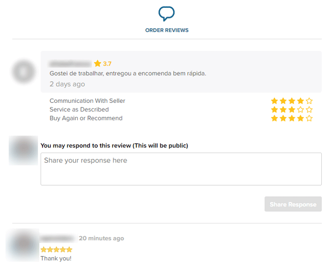
Task: Click the Share Response button
Action: pyautogui.click(x=293, y=204)
